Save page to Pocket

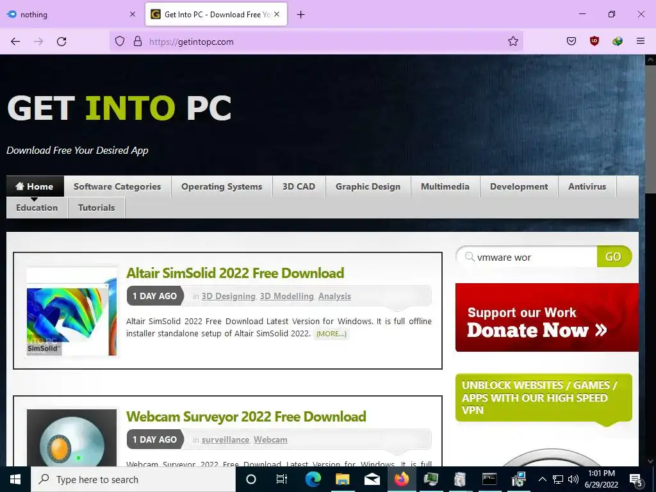tap(571, 42)
